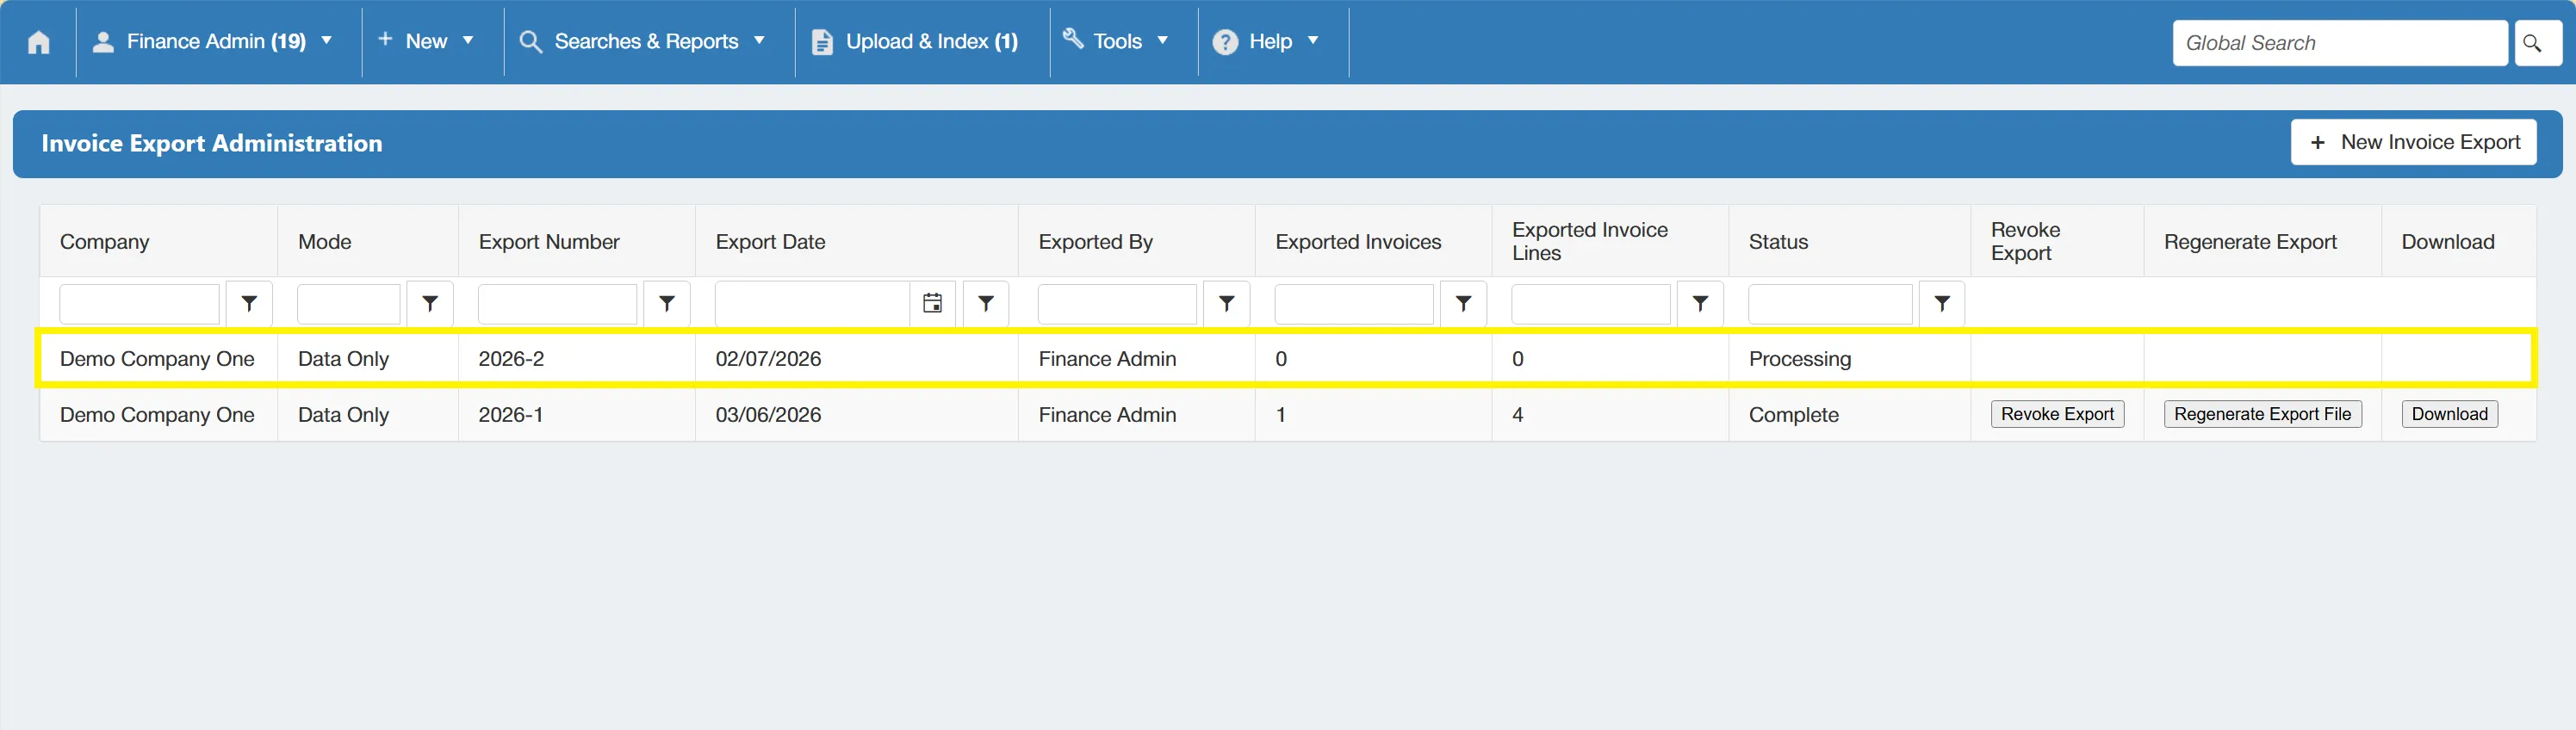Screen dimensions: 2576x730
Task: Click the Export Number filter text box
Action: 557,304
